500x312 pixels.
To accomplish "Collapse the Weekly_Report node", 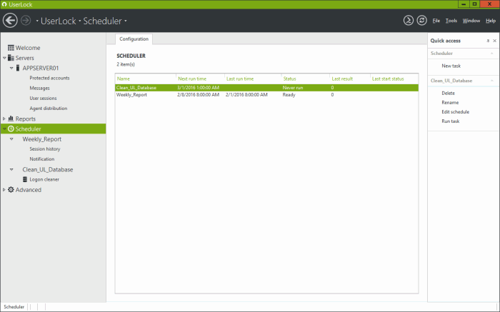I will pos(11,139).
